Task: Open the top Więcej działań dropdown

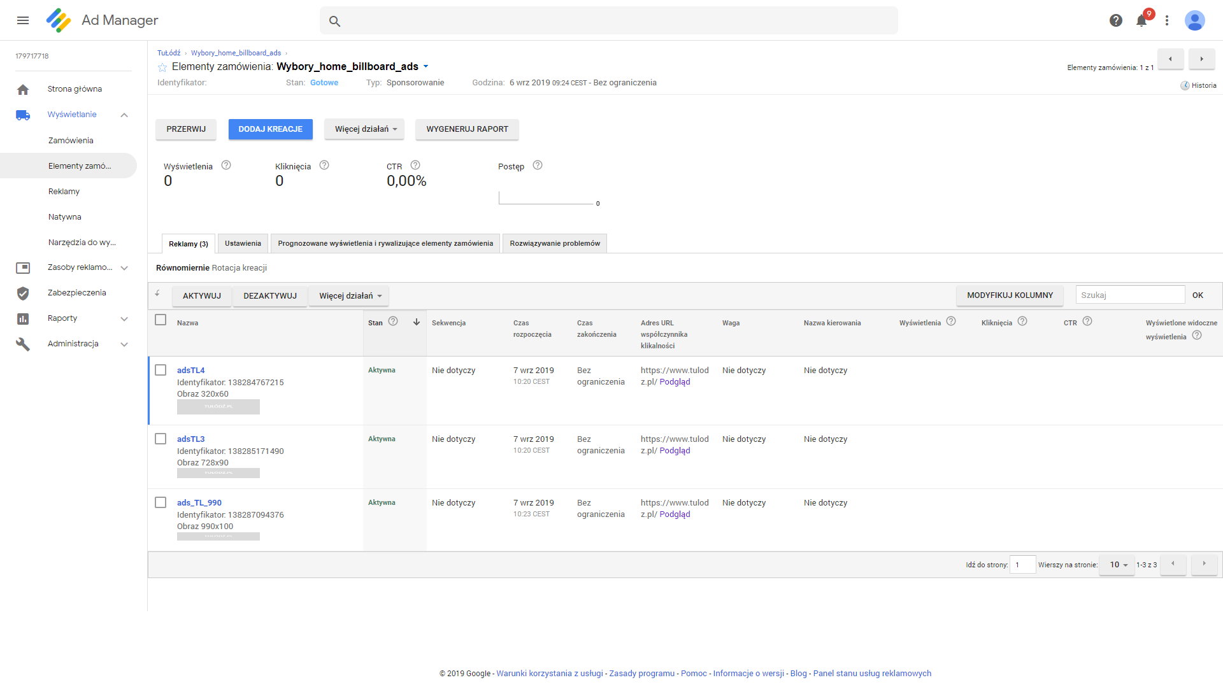Action: [x=364, y=129]
